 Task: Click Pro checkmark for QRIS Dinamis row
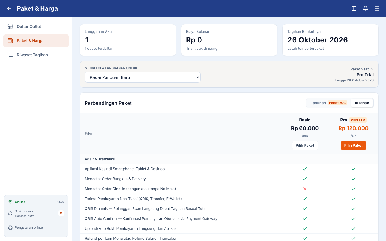point(353,209)
